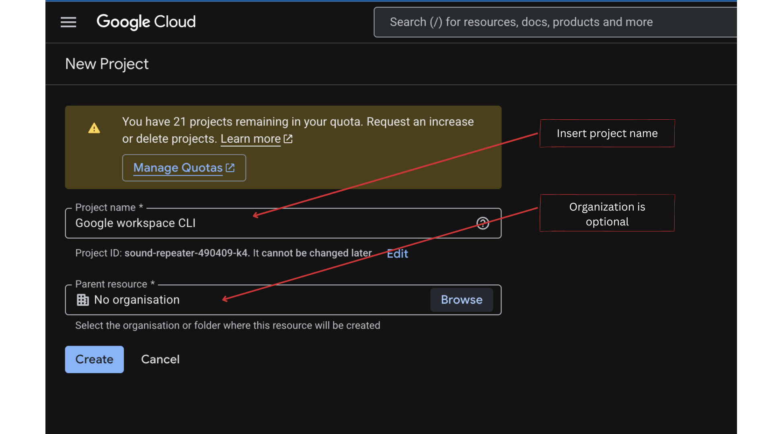Image resolution: width=772 pixels, height=434 pixels.
Task: Open the project name help tooltip icon
Action: point(483,223)
